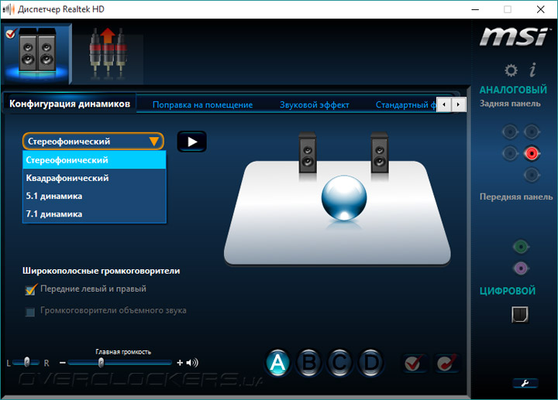Toggle the default device checkmark on Speakers

[x=11, y=33]
